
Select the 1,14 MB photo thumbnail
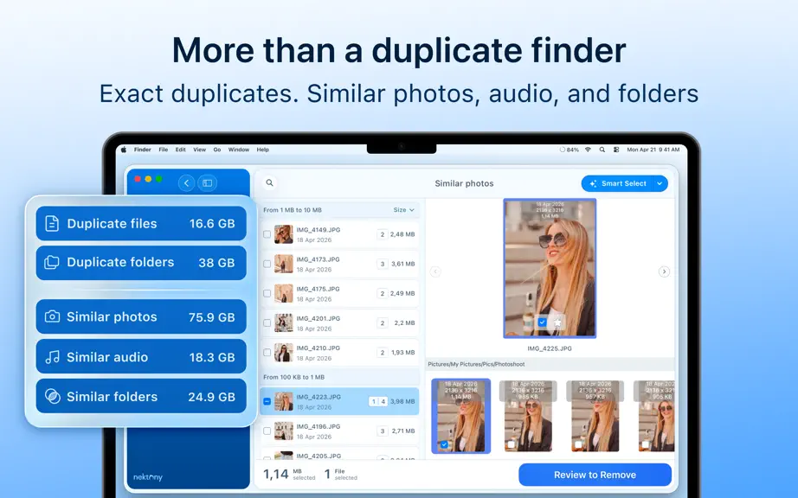click(461, 416)
